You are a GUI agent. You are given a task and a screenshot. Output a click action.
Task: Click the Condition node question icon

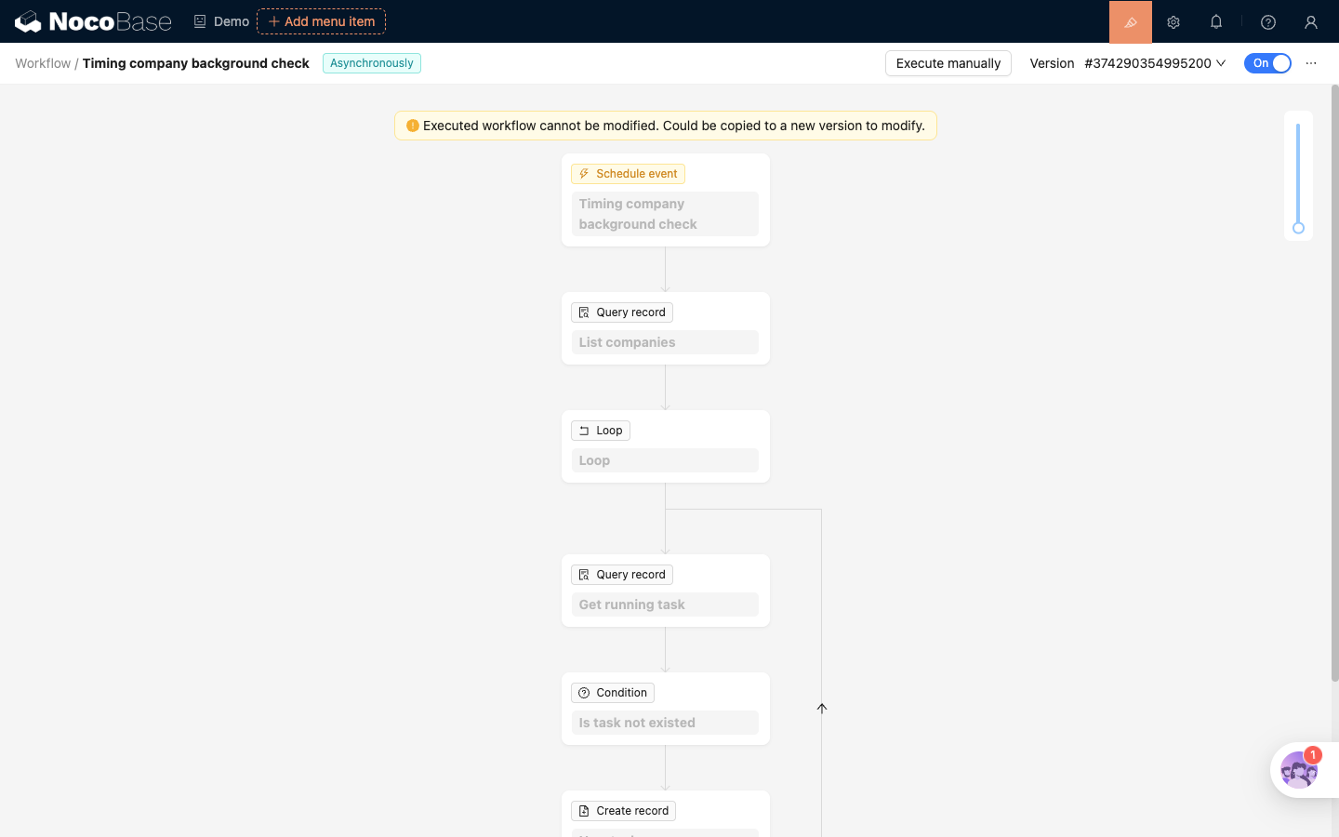point(584,693)
